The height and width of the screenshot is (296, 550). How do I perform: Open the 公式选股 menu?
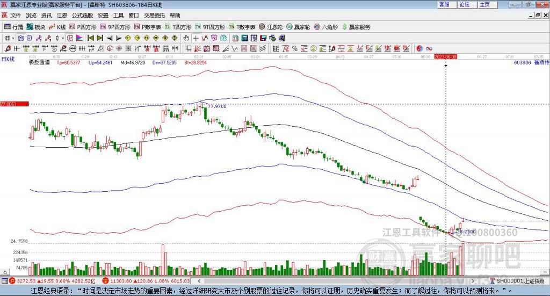pos(82,16)
